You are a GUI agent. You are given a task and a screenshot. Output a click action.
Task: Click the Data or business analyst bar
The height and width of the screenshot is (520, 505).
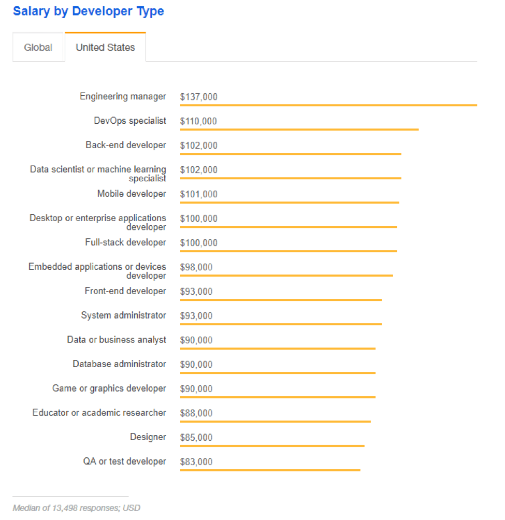coord(277,348)
